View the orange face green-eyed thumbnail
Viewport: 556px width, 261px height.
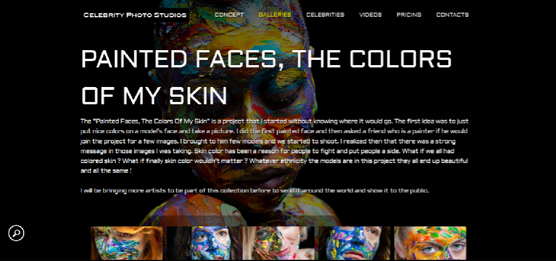point(430,243)
